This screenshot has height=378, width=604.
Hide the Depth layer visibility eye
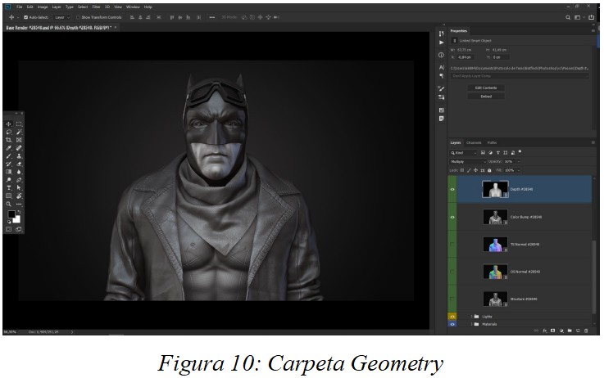[x=452, y=189]
